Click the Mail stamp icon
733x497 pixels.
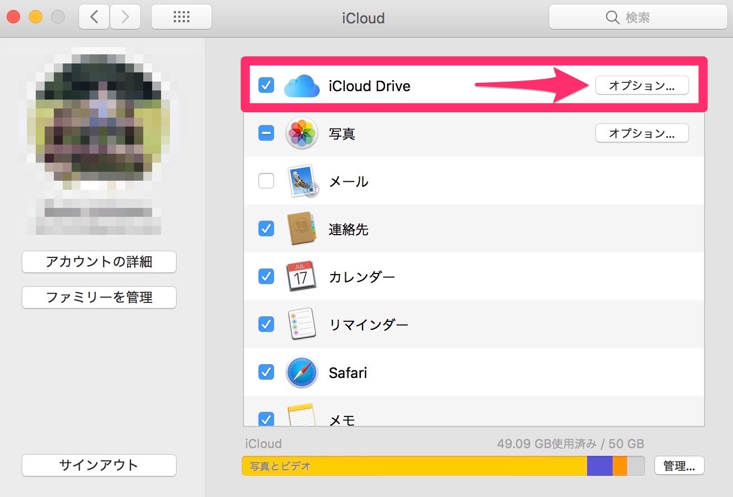pyautogui.click(x=303, y=181)
